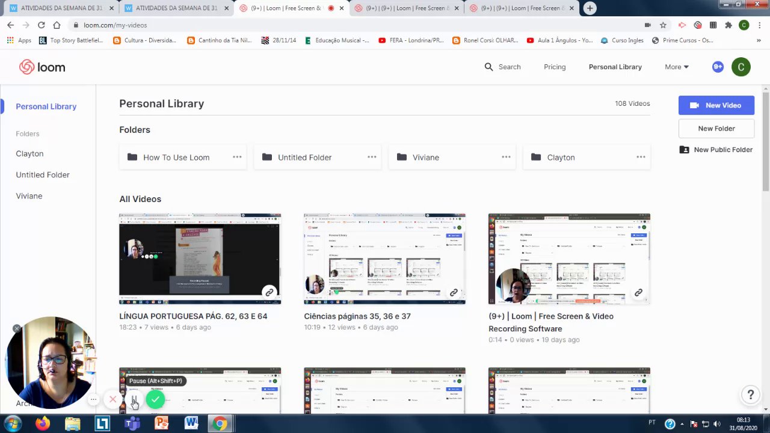This screenshot has height=433, width=770.
Task: Open the browser extensions puzzle icon
Action: [x=728, y=25]
